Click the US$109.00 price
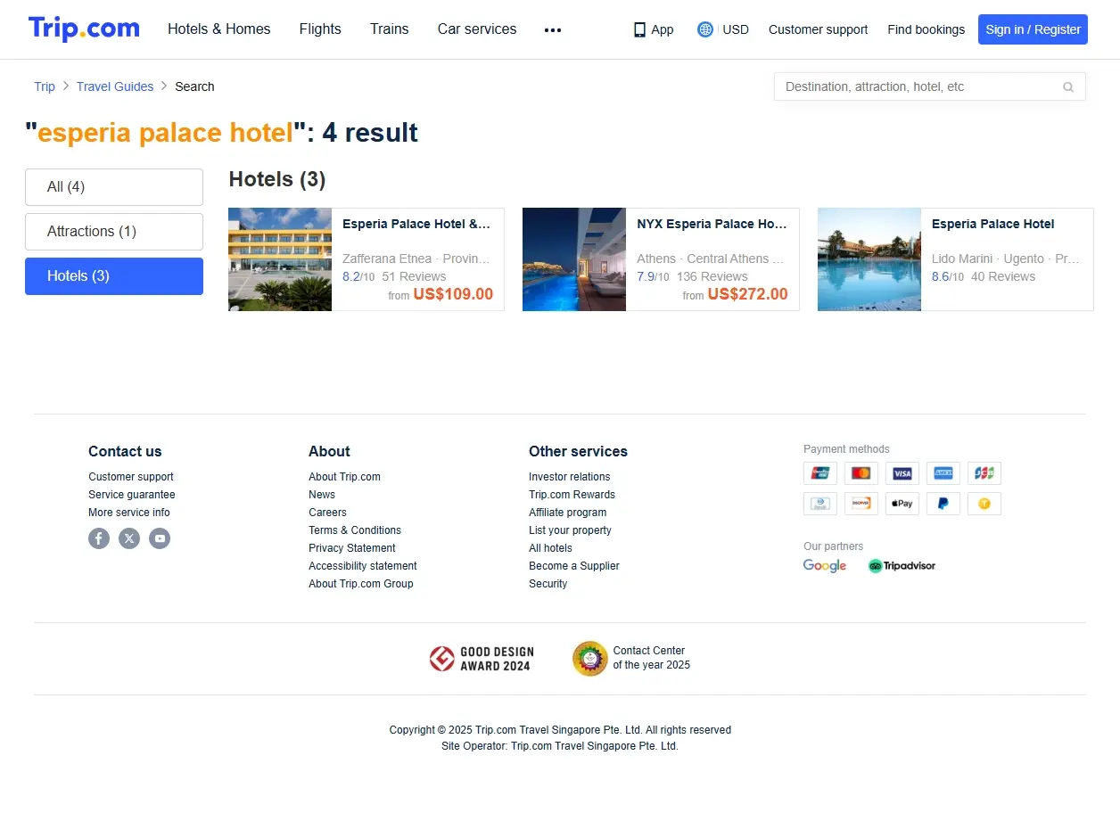The width and height of the screenshot is (1120, 821). point(453,294)
